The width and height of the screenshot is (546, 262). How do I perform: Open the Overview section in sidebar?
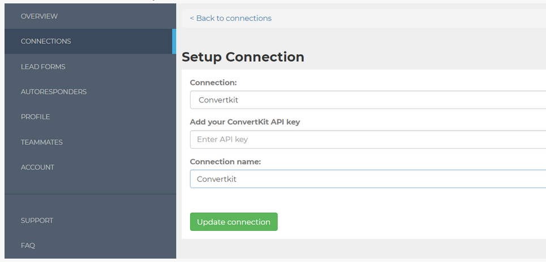pyautogui.click(x=39, y=16)
